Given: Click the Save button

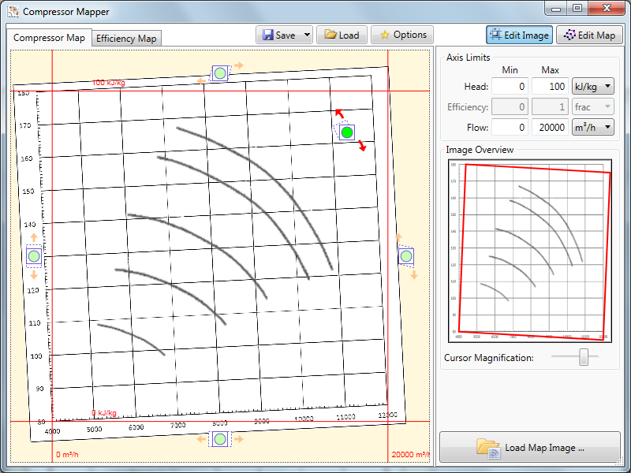Looking at the screenshot, I should pos(279,35).
